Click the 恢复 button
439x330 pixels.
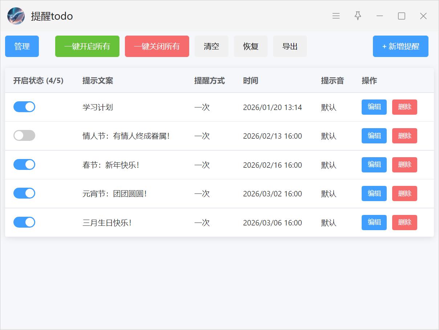[x=251, y=46]
